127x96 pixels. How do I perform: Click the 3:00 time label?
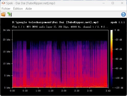coord(90,91)
